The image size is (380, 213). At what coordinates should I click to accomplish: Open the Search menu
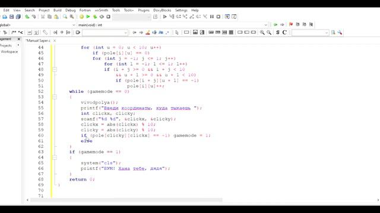[x=30, y=10]
